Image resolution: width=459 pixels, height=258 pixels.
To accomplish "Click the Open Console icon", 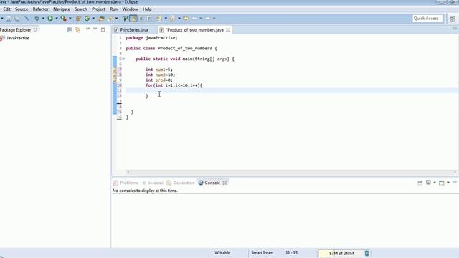I will [x=442, y=183].
